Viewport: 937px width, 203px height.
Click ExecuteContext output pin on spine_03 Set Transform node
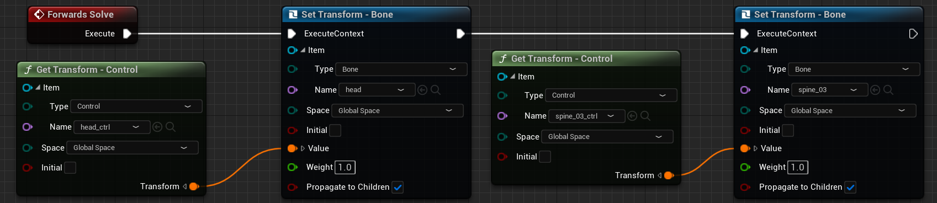(x=913, y=34)
